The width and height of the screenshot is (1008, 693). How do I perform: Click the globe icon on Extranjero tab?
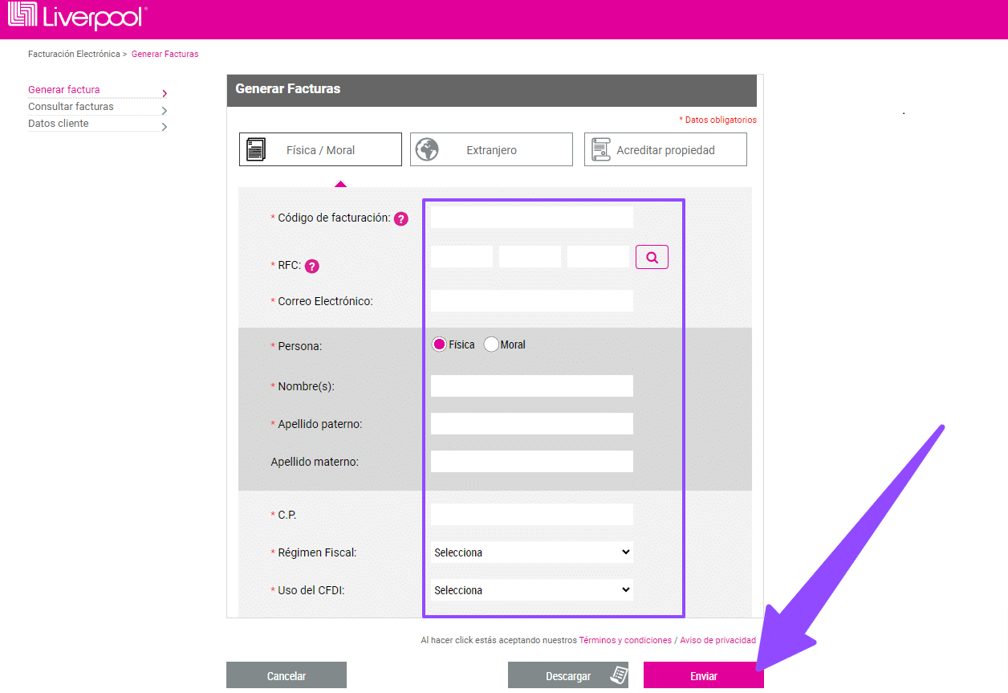427,150
